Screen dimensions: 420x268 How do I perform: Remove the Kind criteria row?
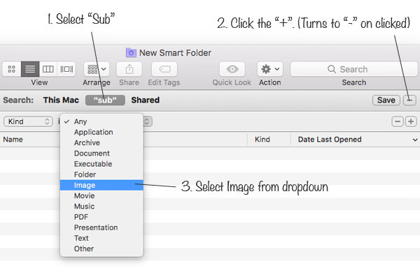[x=398, y=121]
